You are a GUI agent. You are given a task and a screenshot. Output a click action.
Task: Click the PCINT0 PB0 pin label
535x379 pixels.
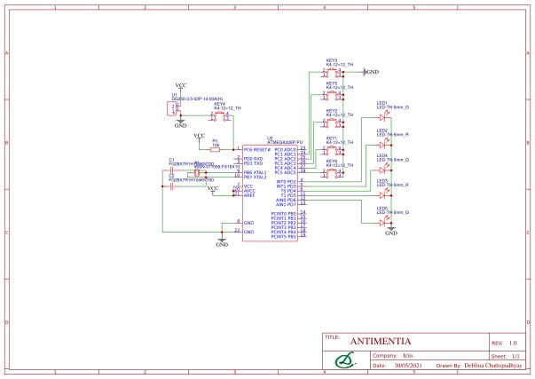tap(284, 214)
